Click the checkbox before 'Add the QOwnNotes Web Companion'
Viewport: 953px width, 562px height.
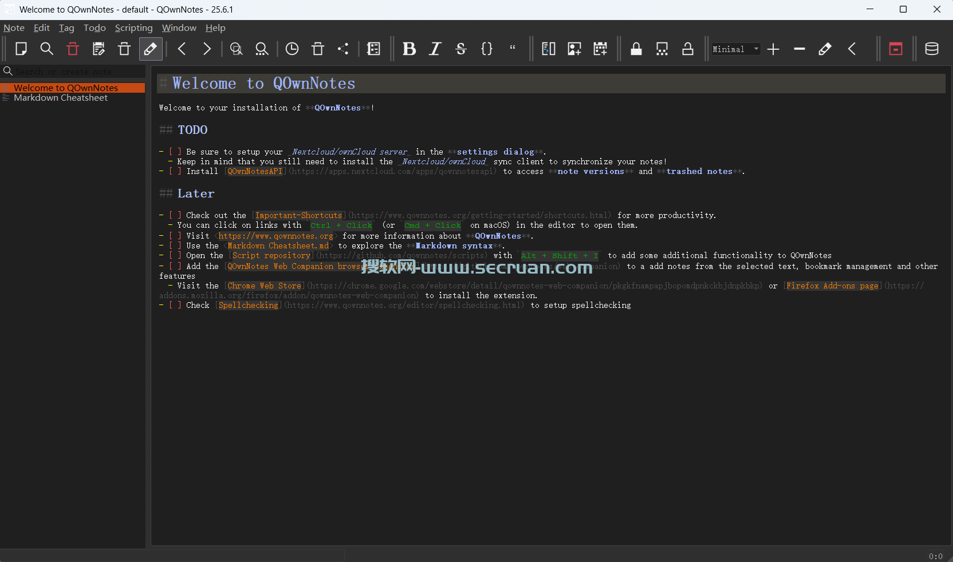tap(175, 266)
